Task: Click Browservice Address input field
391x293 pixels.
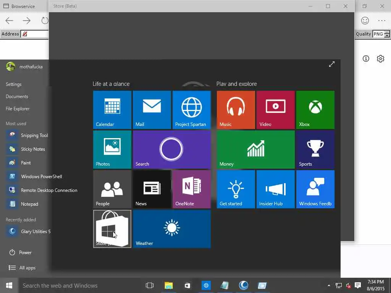Action: click(x=35, y=34)
